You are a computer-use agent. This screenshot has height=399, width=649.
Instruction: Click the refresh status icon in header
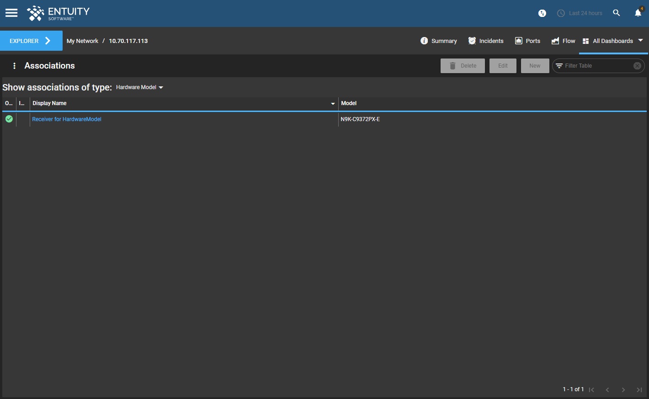coord(542,13)
